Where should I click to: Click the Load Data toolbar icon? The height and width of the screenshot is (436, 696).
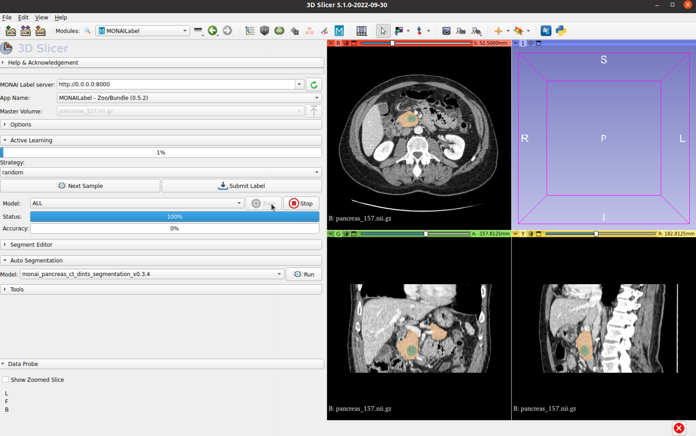(x=10, y=31)
